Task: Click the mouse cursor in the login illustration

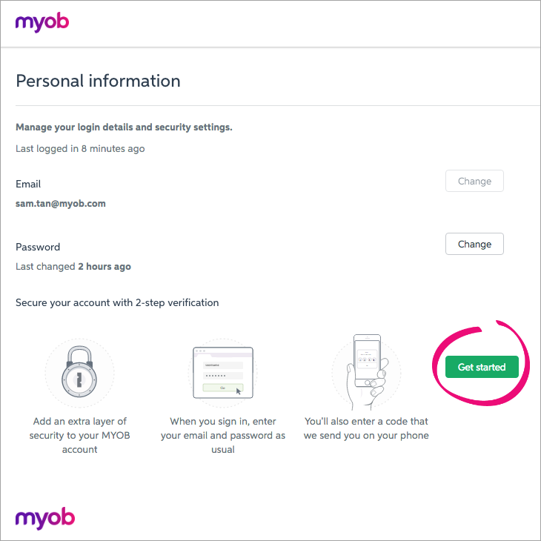Action: point(239,391)
